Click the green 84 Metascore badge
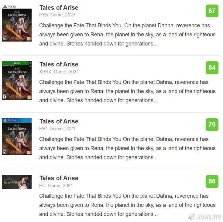The width and height of the screenshot is (223, 222). (212, 68)
